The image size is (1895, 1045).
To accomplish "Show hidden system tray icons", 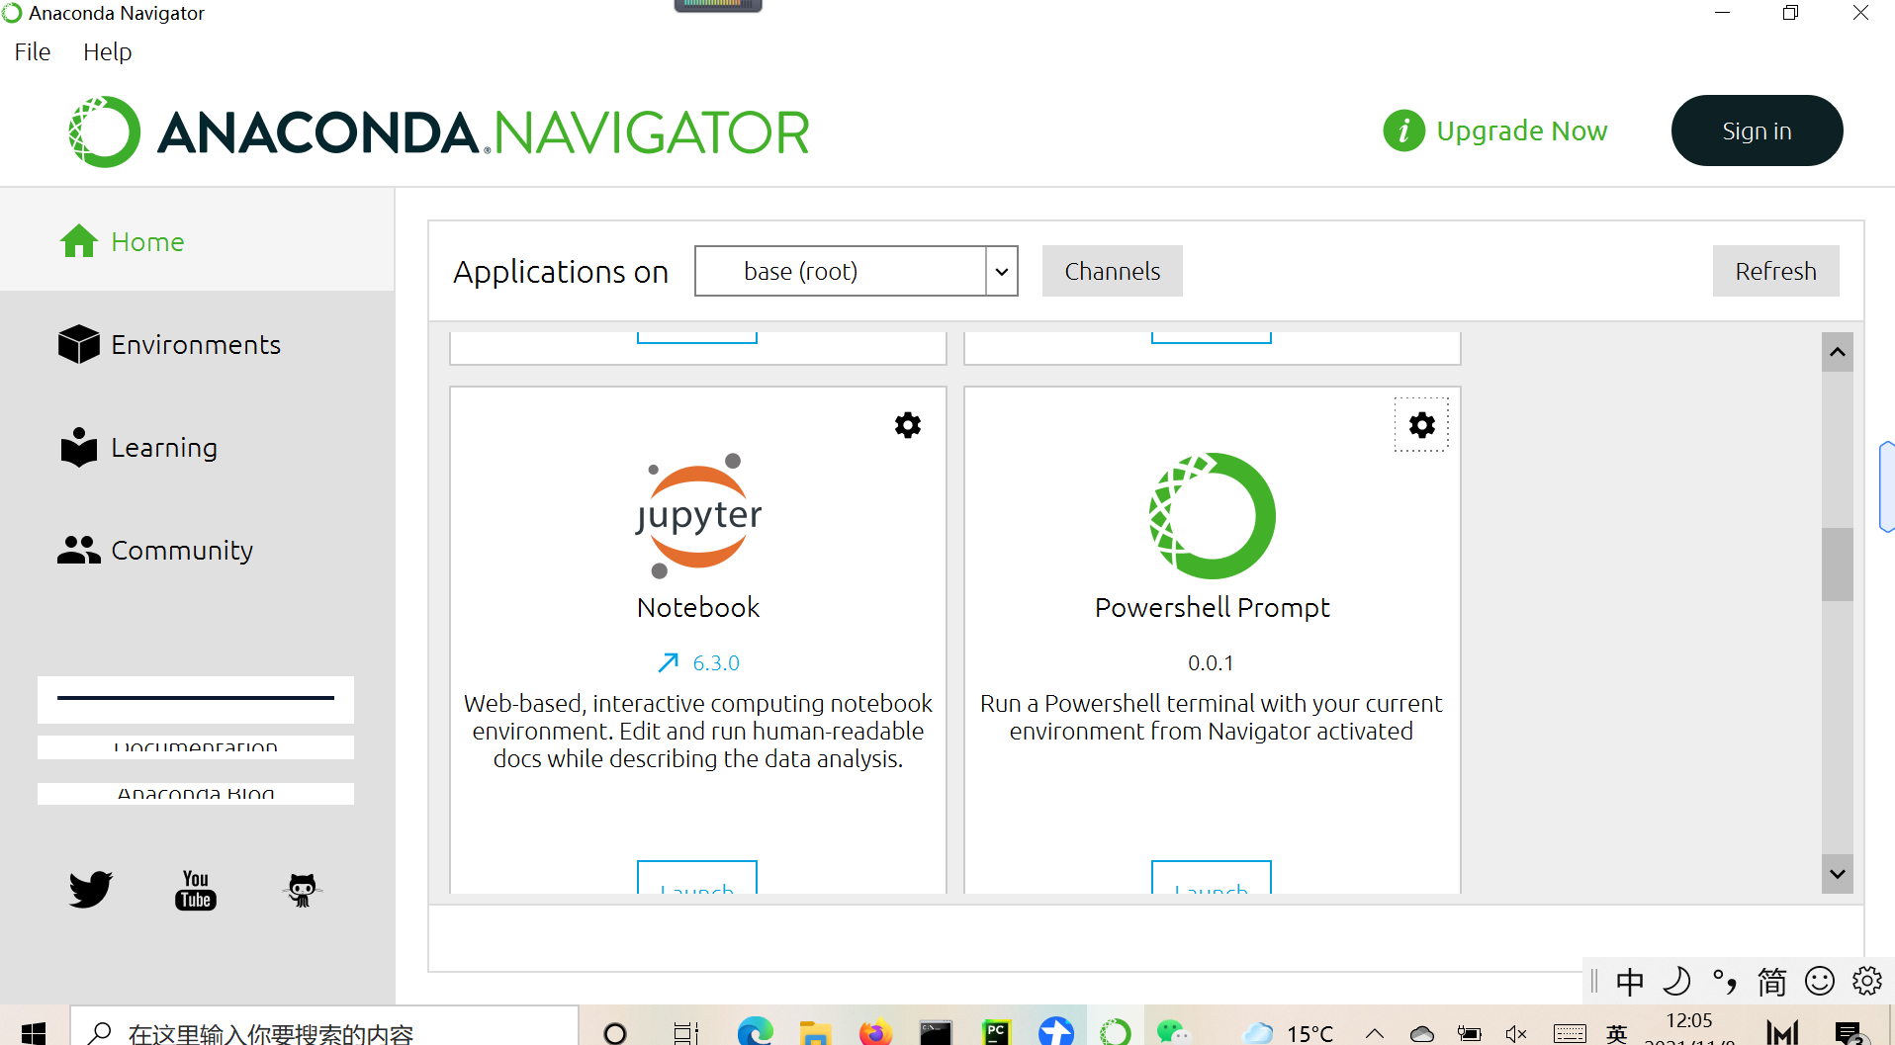I will [x=1375, y=1034].
